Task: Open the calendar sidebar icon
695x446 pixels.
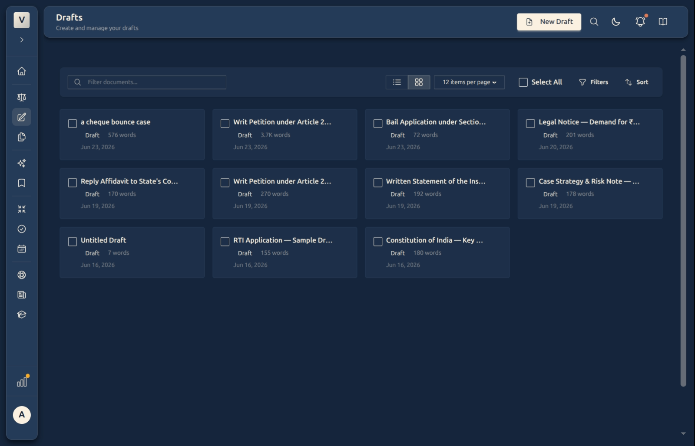Action: point(22,249)
